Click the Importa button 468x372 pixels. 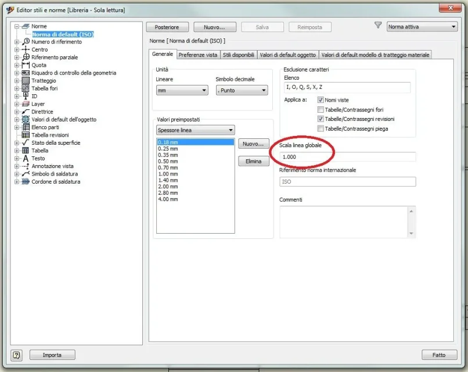click(x=52, y=355)
